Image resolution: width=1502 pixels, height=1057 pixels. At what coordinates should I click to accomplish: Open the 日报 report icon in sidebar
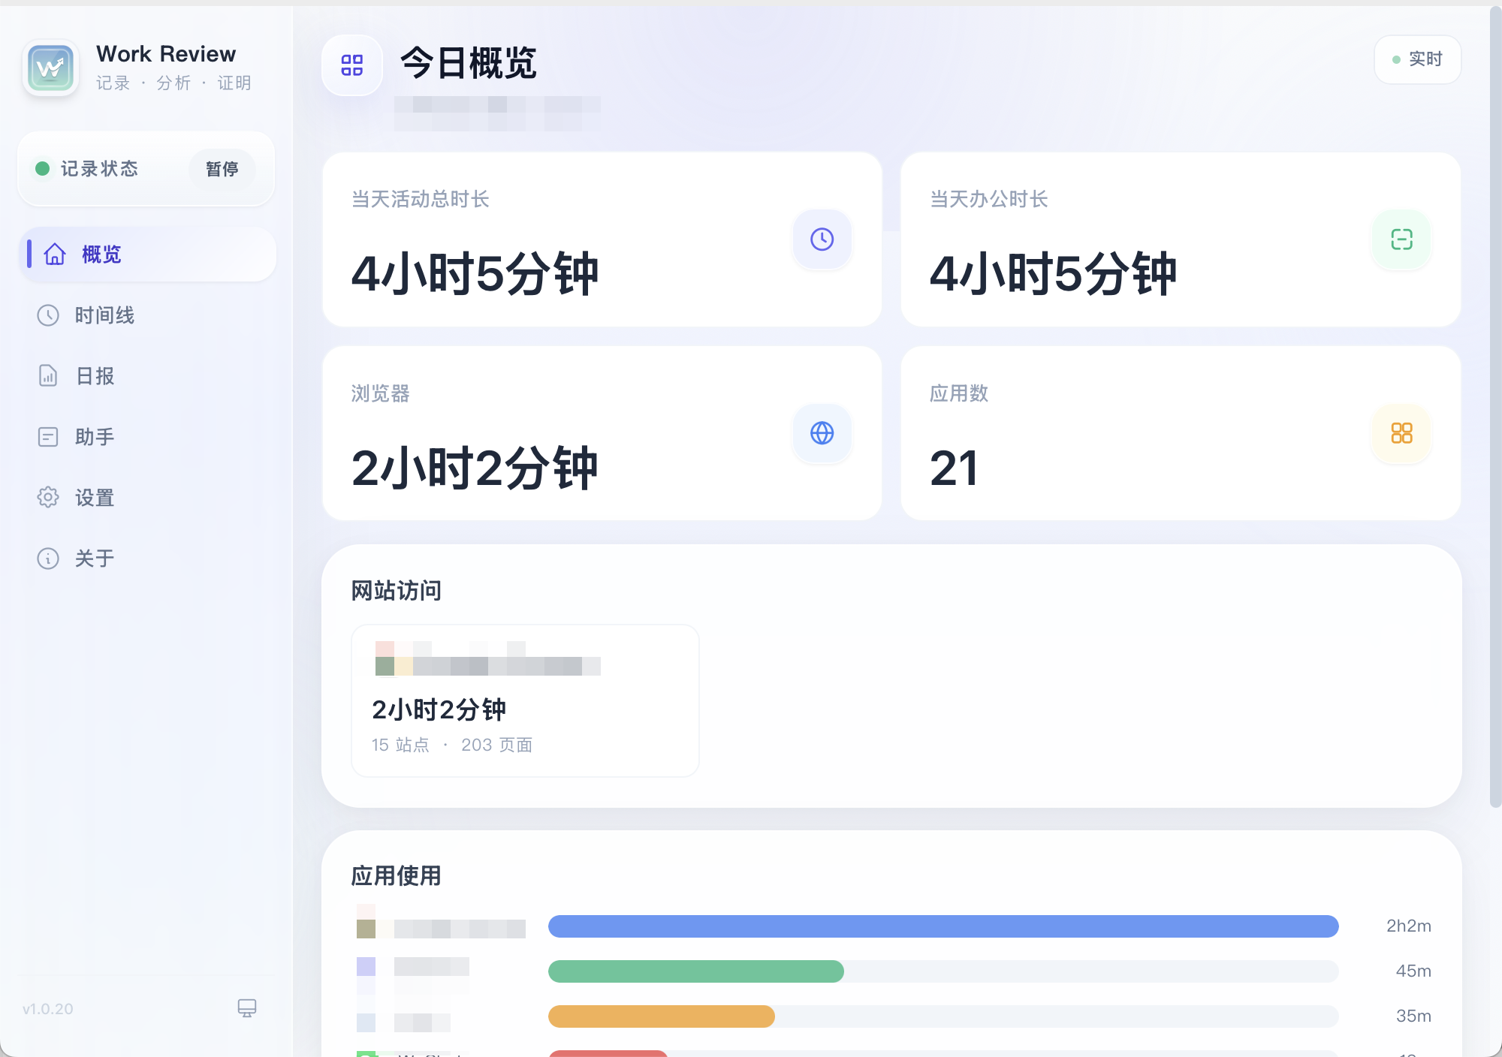click(48, 376)
